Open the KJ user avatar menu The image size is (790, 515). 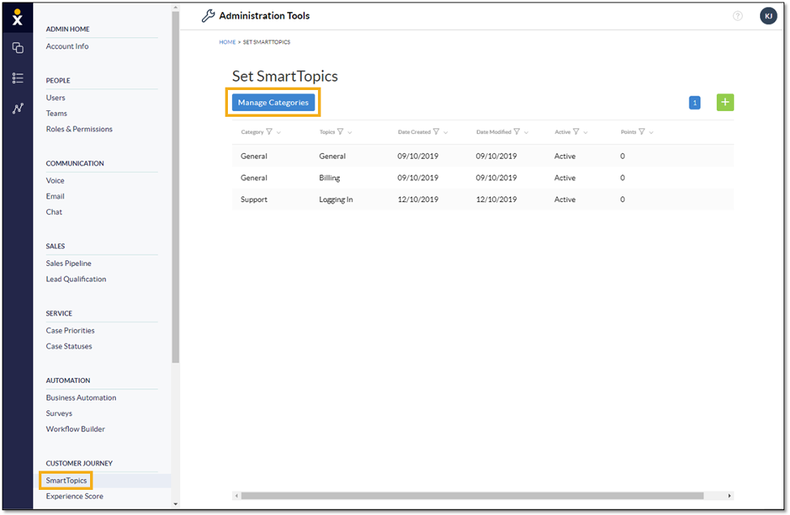point(767,16)
